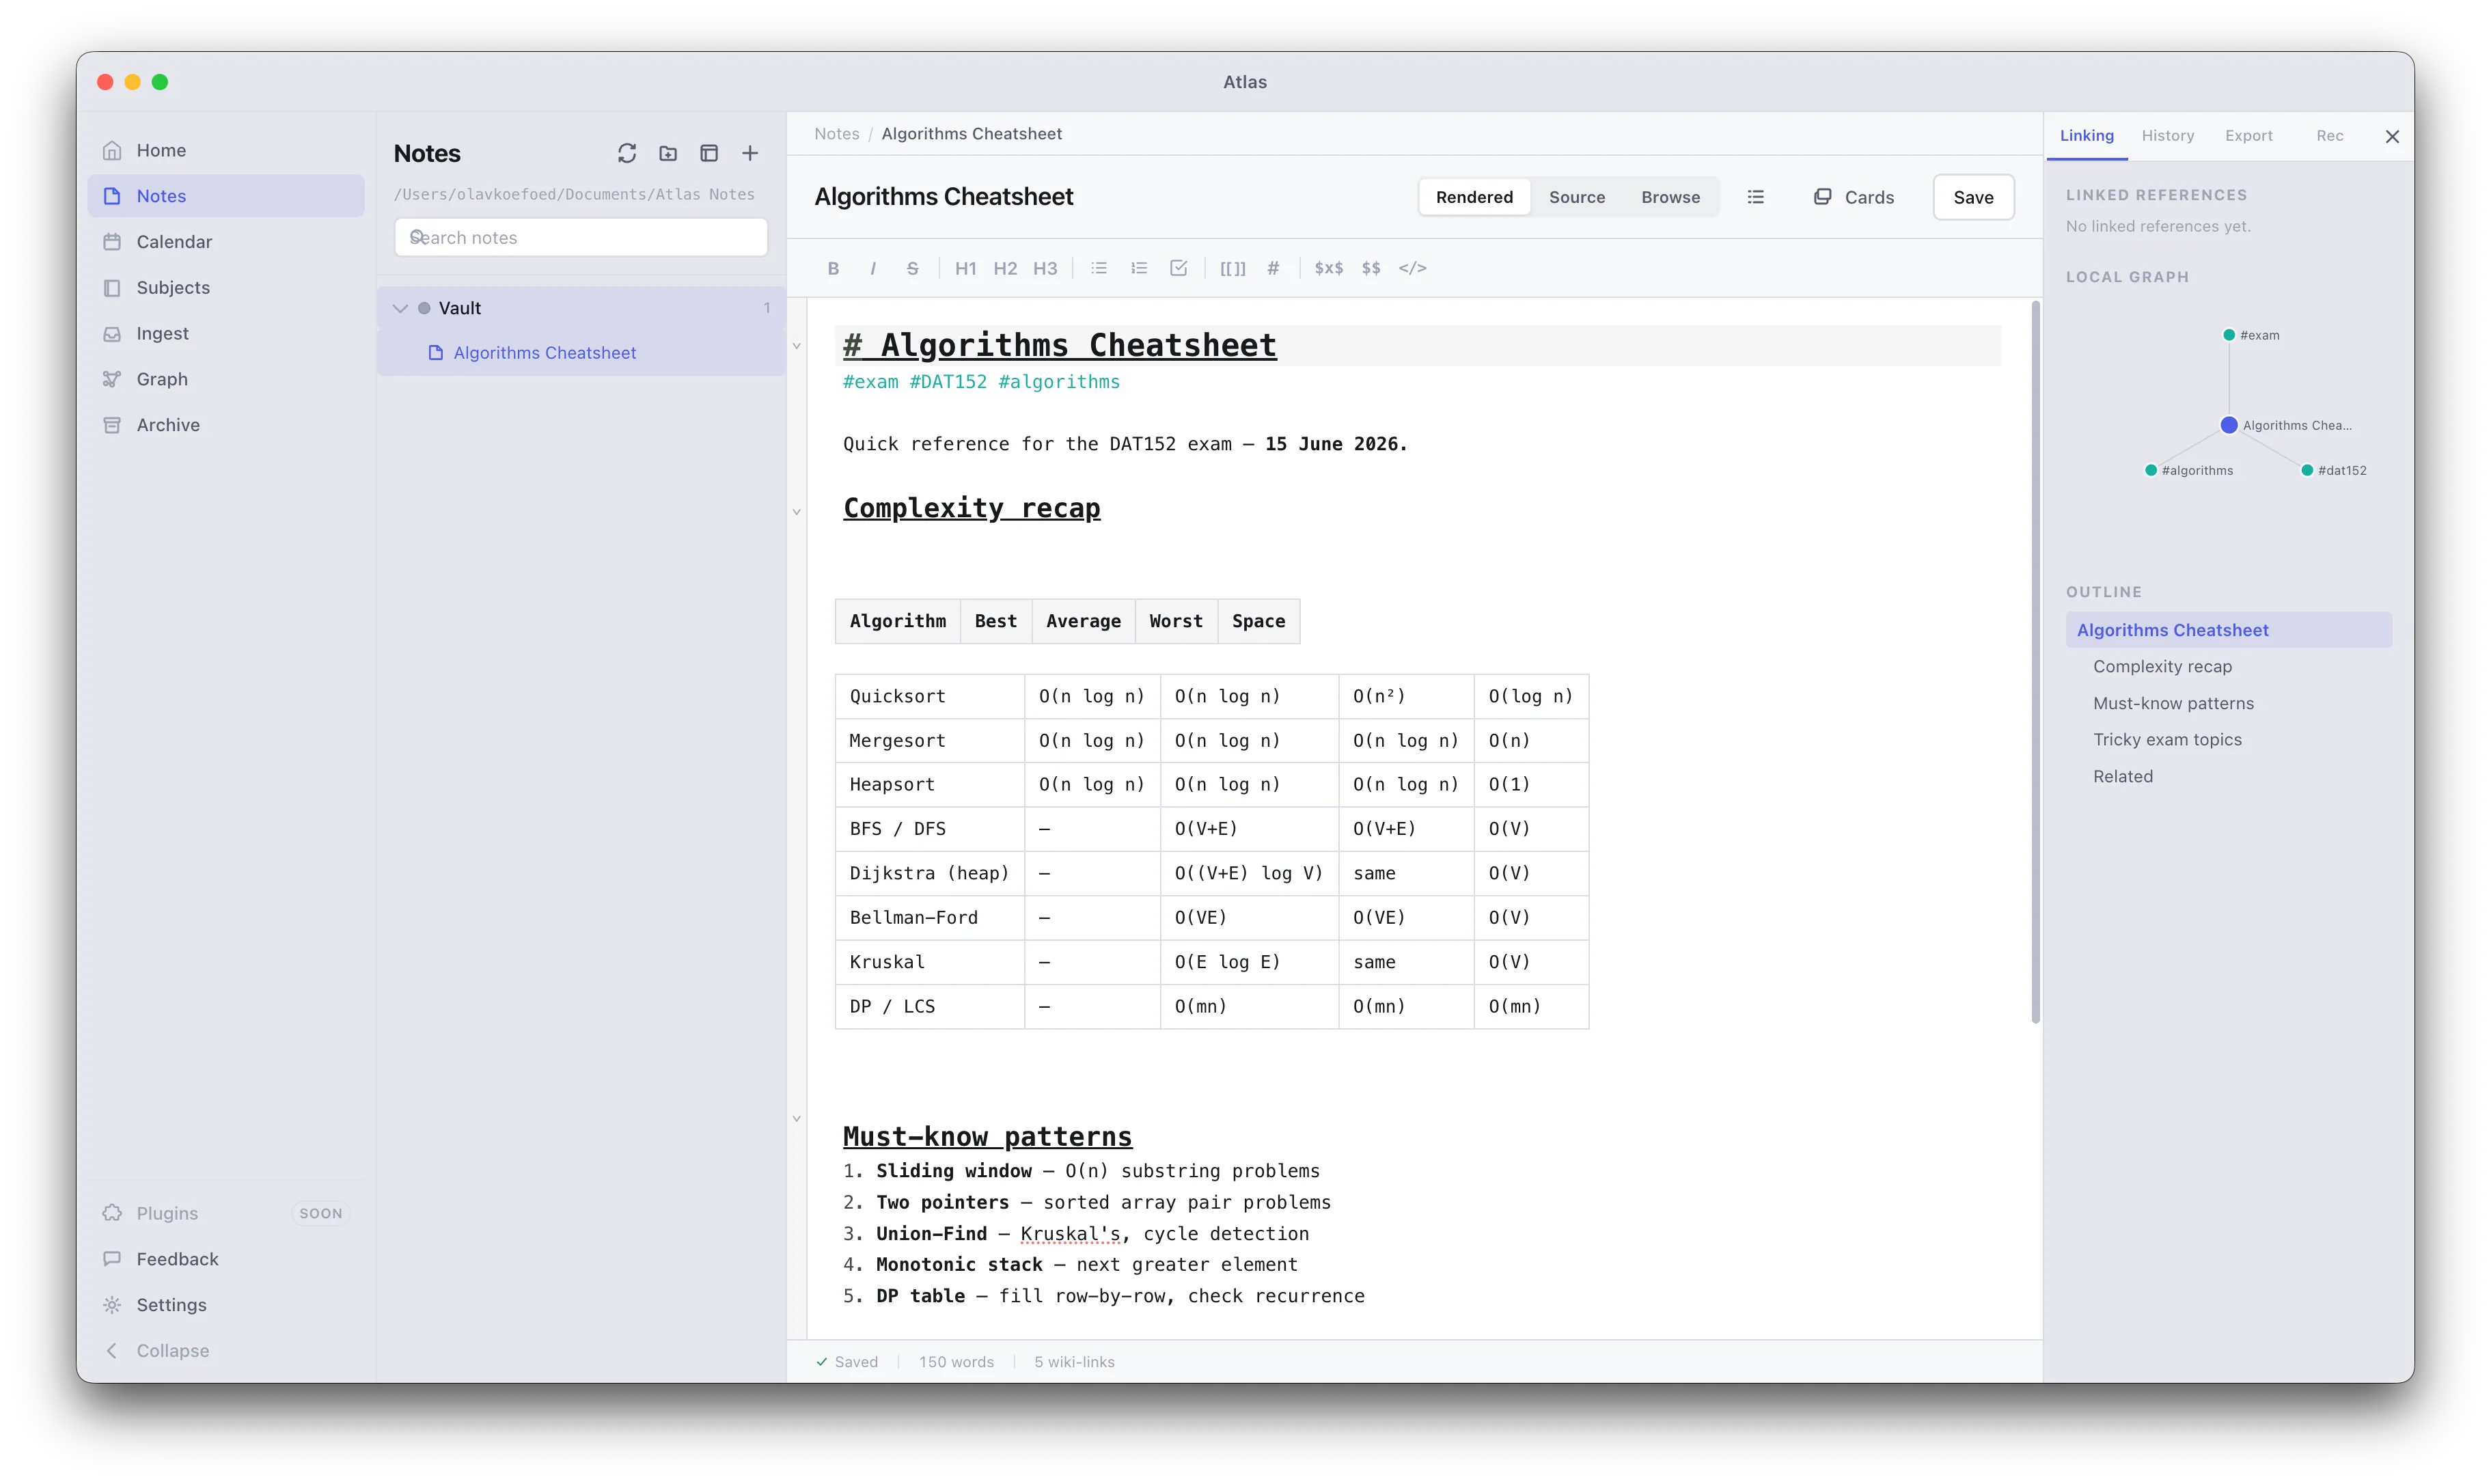2491x1484 pixels.
Task: Open the Ingest section
Action: point(226,333)
